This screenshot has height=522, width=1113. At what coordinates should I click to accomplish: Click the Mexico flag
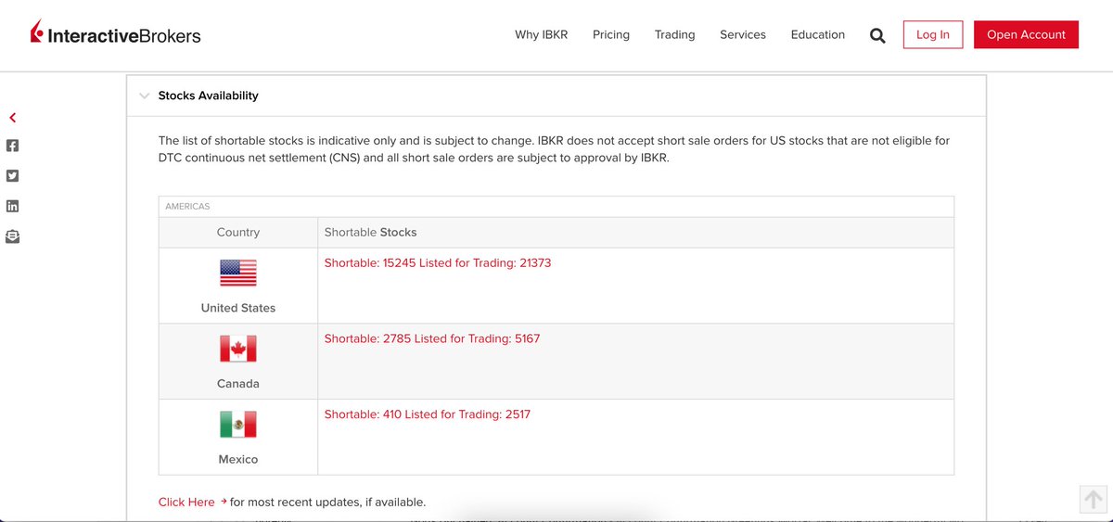click(x=238, y=425)
